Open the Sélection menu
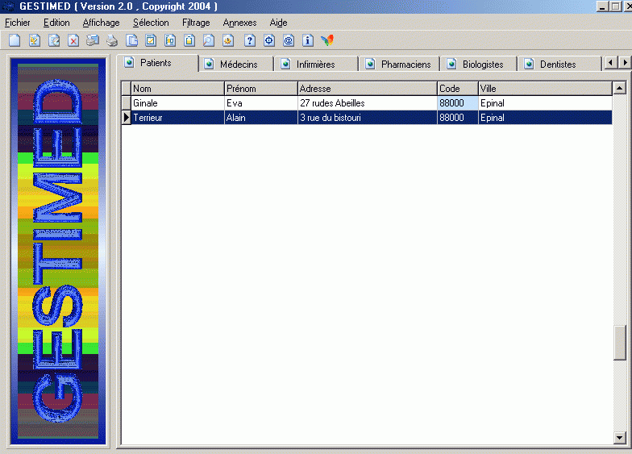Viewport: 632px width, 454px height. click(151, 23)
